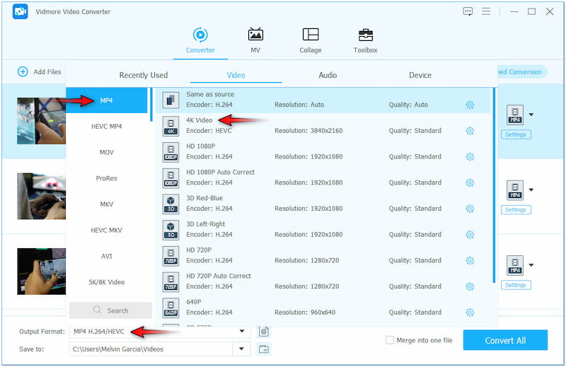The image size is (566, 367).
Task: Expand first video's MP4 format dropdown arrow
Action: click(531, 115)
